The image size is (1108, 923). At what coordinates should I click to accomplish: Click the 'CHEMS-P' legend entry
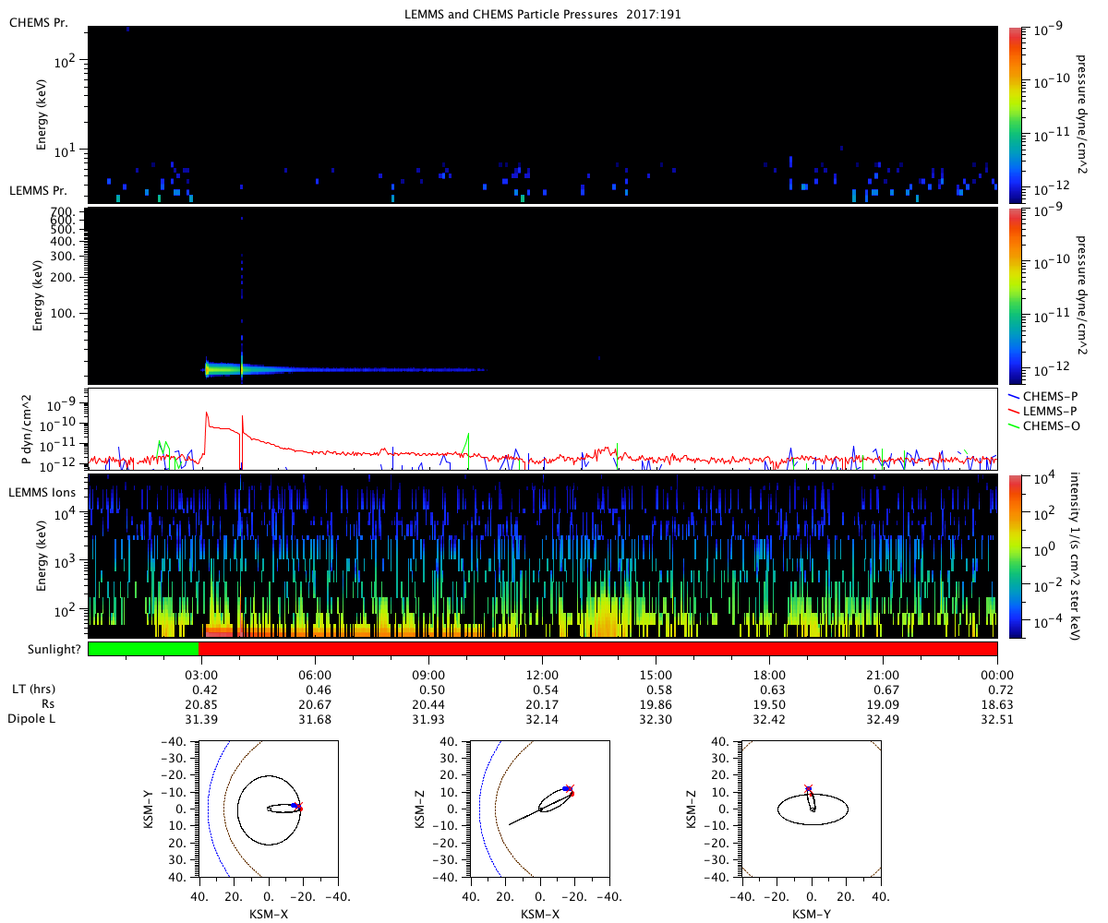[x=1045, y=396]
